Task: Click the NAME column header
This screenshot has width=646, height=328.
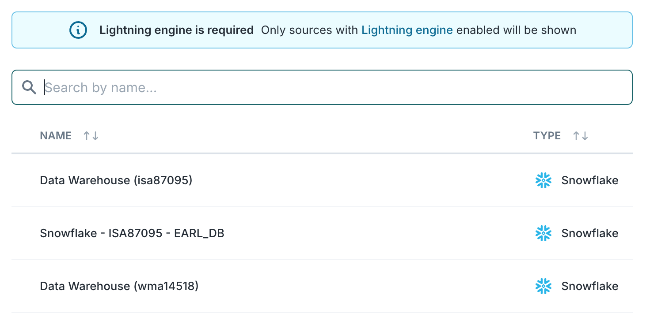Action: tap(56, 136)
